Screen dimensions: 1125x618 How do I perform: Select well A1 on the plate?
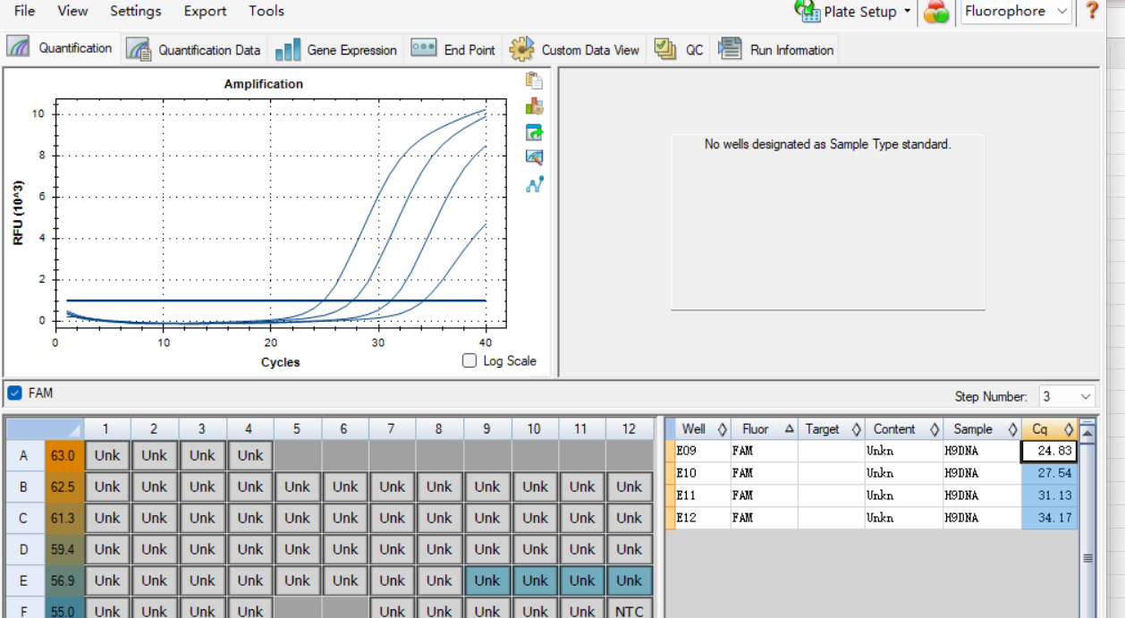point(107,455)
